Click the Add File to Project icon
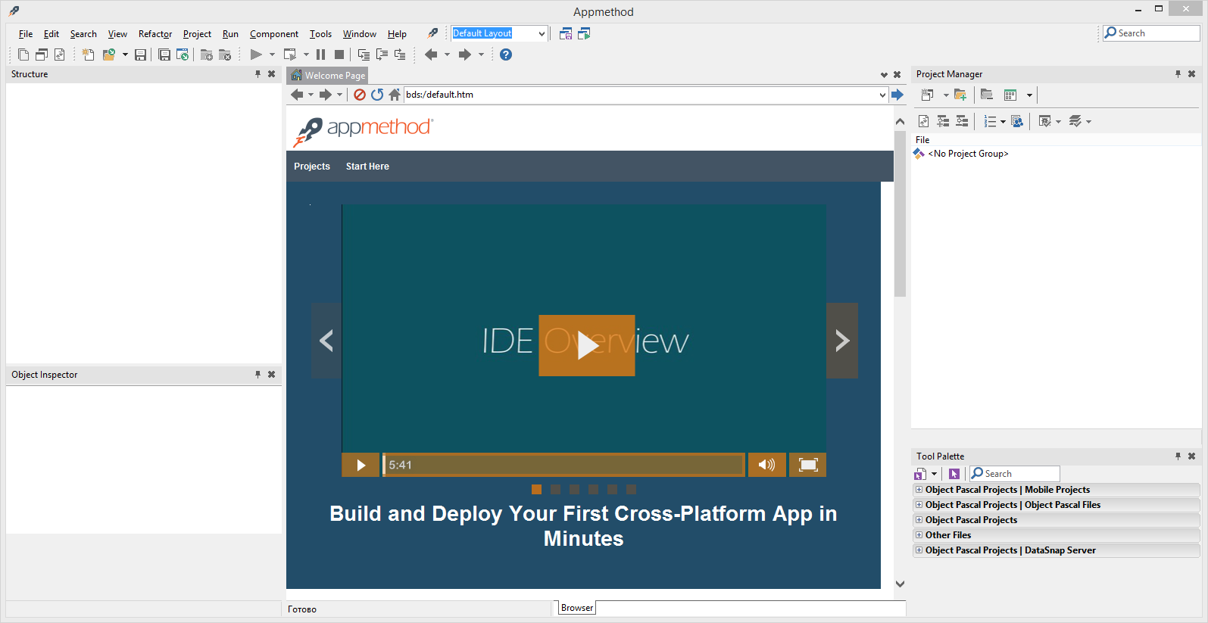Image resolution: width=1208 pixels, height=623 pixels. click(x=206, y=55)
